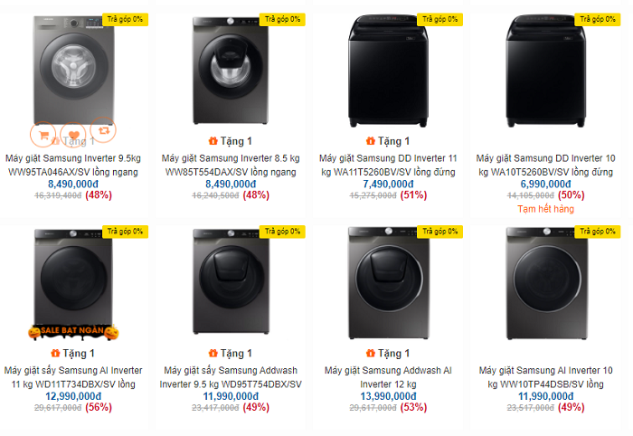Open the Samsung DD Inverter 11 kg product link
This screenshot has height=436, width=633.
pyautogui.click(x=388, y=164)
